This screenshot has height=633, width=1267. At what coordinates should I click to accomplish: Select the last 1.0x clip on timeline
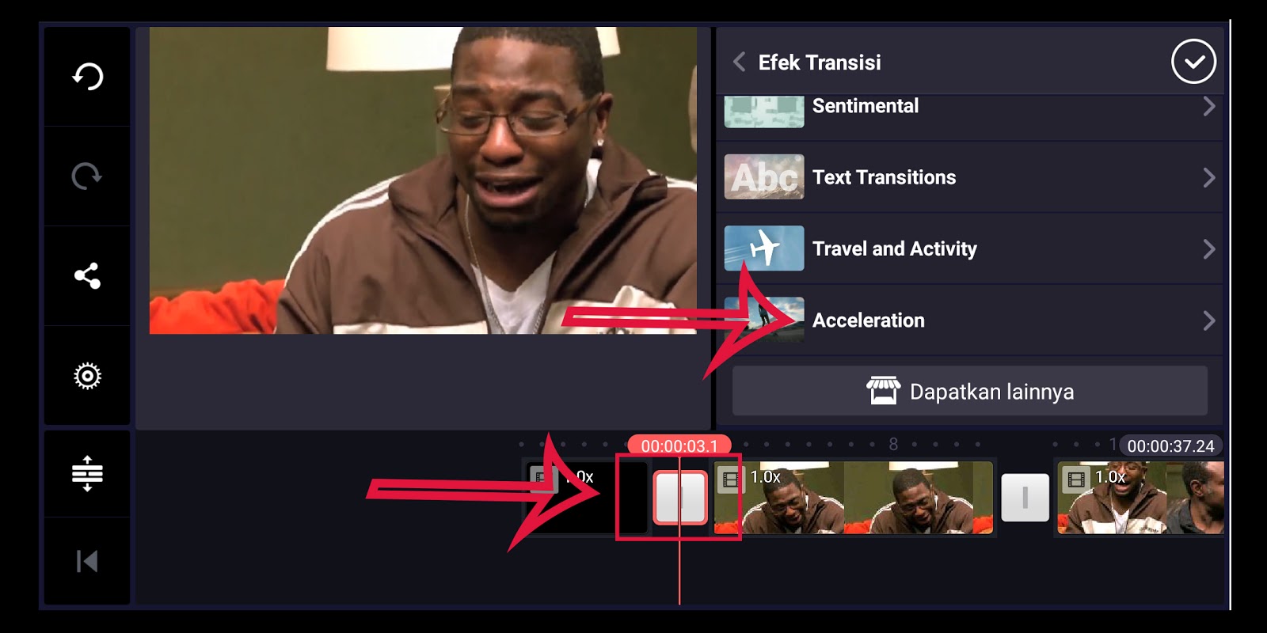point(1140,498)
